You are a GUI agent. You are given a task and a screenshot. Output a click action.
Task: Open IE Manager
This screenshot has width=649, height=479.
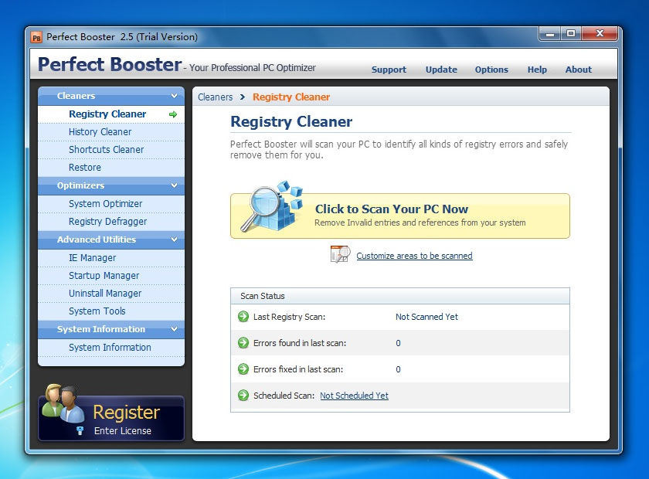click(111, 258)
